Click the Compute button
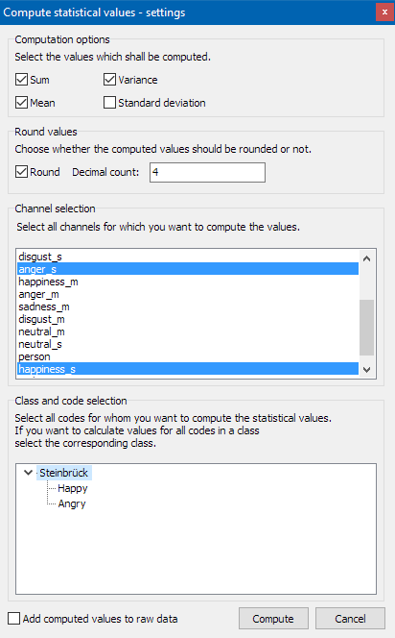This screenshot has height=638, width=395. click(x=273, y=619)
